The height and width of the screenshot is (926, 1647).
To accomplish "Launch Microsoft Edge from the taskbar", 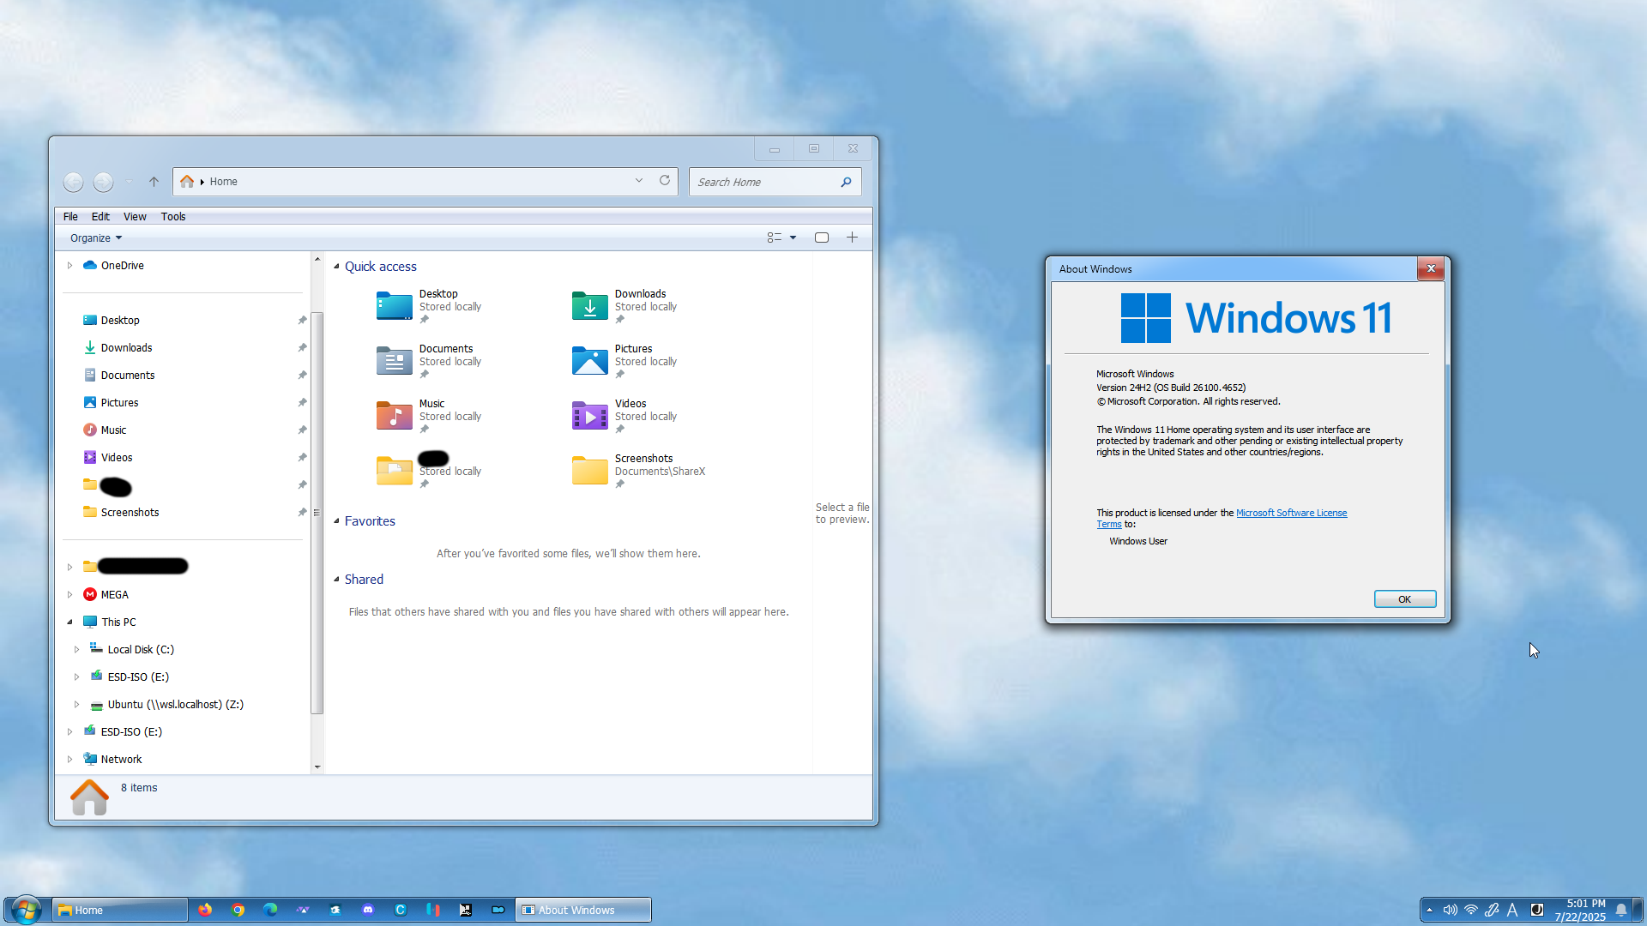I will (x=270, y=910).
